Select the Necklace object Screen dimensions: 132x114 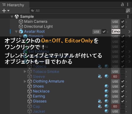pyautogui.click(x=41, y=91)
